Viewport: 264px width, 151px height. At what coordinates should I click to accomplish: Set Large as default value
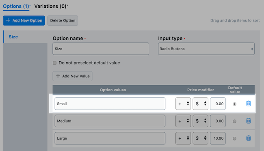click(x=234, y=138)
